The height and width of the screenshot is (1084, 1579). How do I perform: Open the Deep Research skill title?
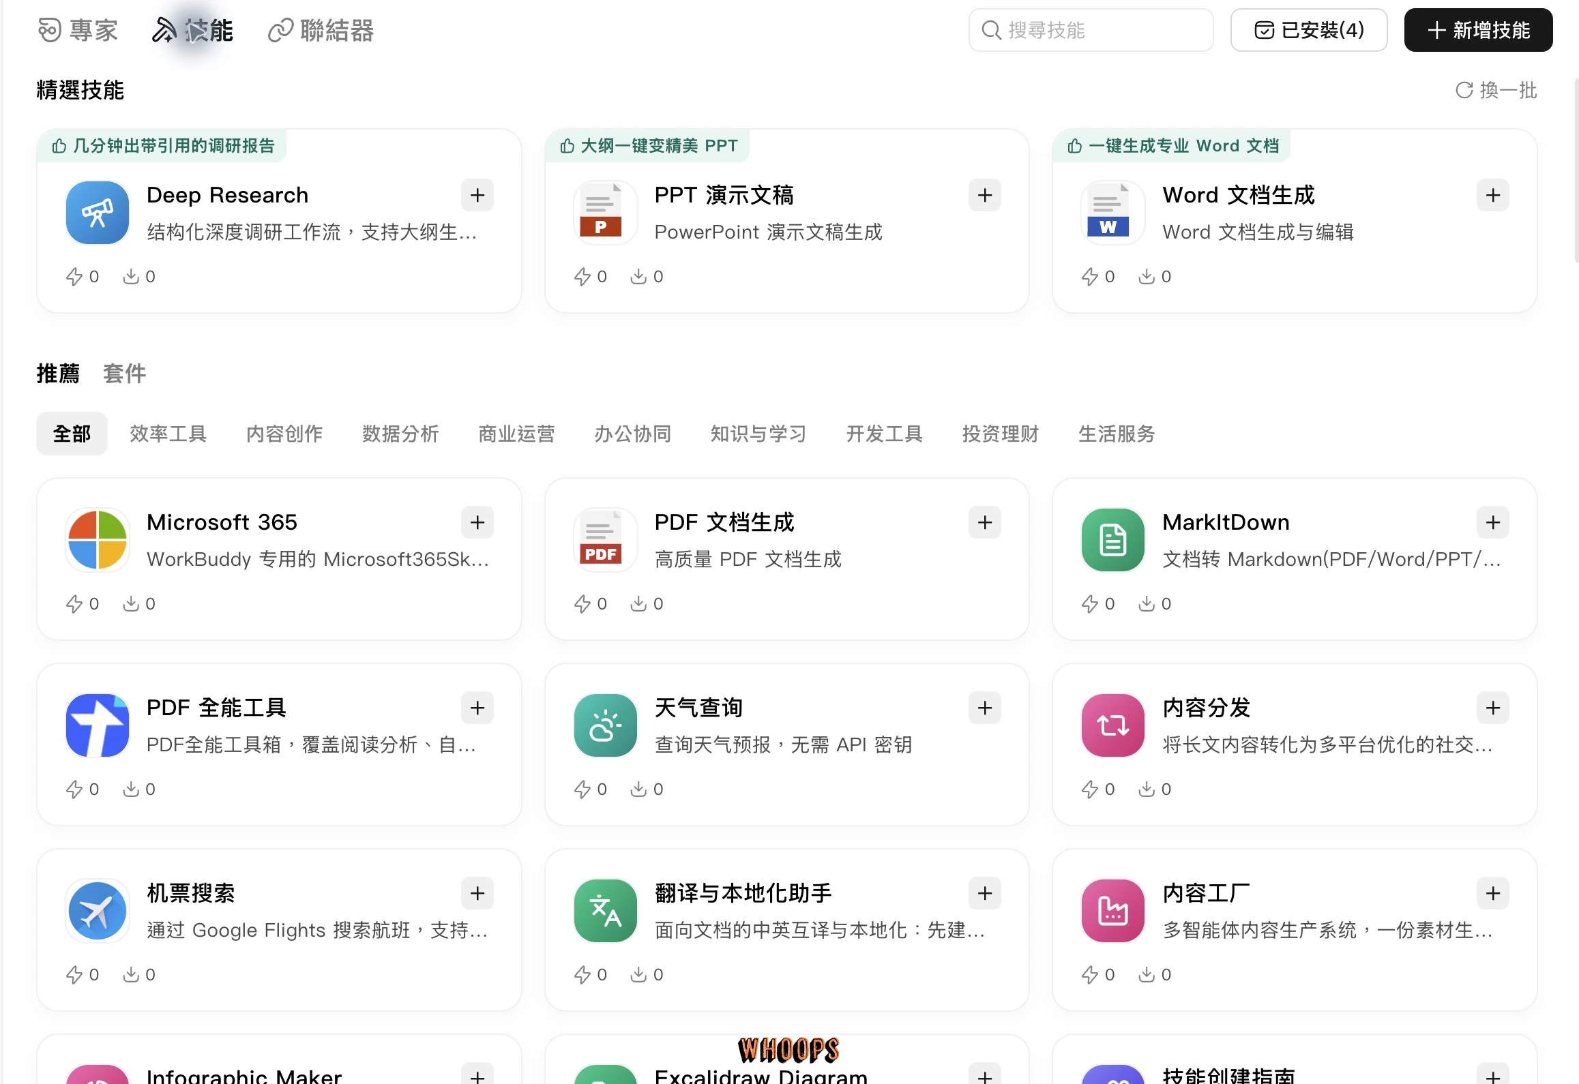[x=227, y=196]
